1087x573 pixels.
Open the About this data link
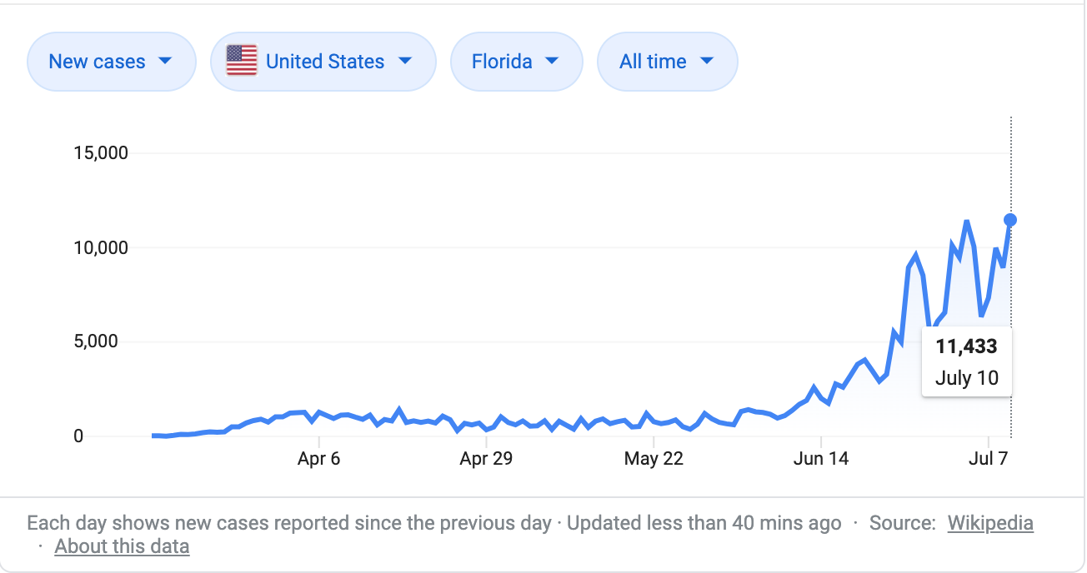coord(122,546)
